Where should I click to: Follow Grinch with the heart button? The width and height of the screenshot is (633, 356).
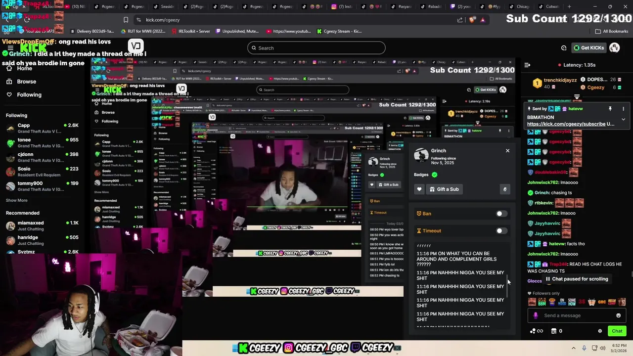(x=419, y=189)
